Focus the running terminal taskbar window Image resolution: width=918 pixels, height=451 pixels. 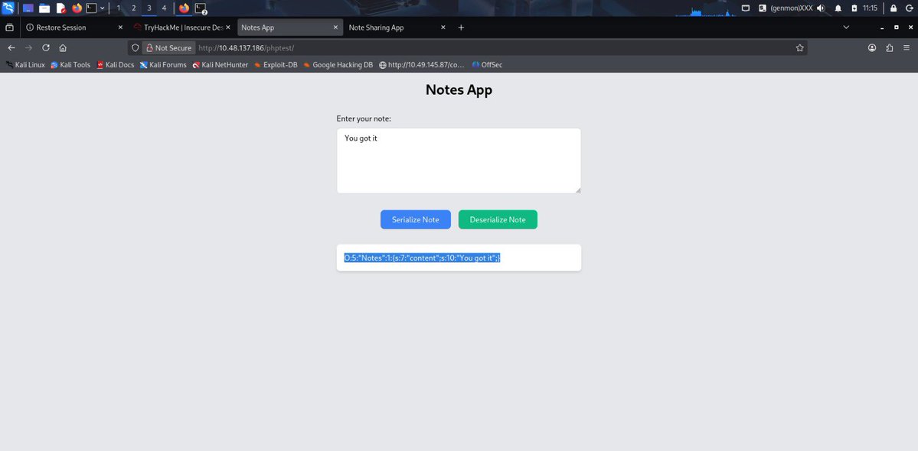(x=201, y=8)
